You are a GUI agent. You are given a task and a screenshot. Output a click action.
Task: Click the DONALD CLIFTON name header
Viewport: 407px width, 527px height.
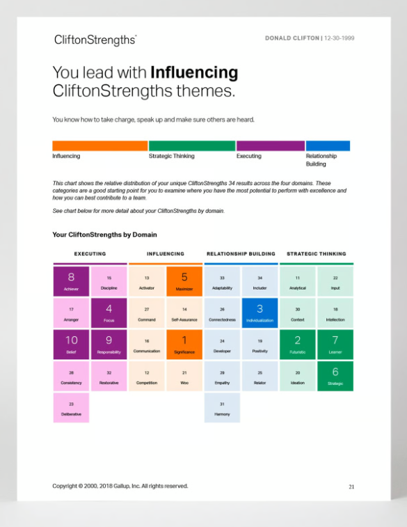click(292, 38)
